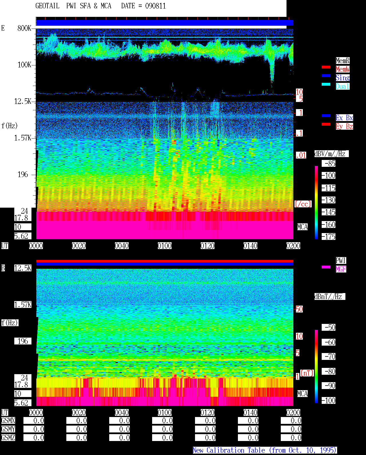Click the 800K frequency axis label

point(24,28)
